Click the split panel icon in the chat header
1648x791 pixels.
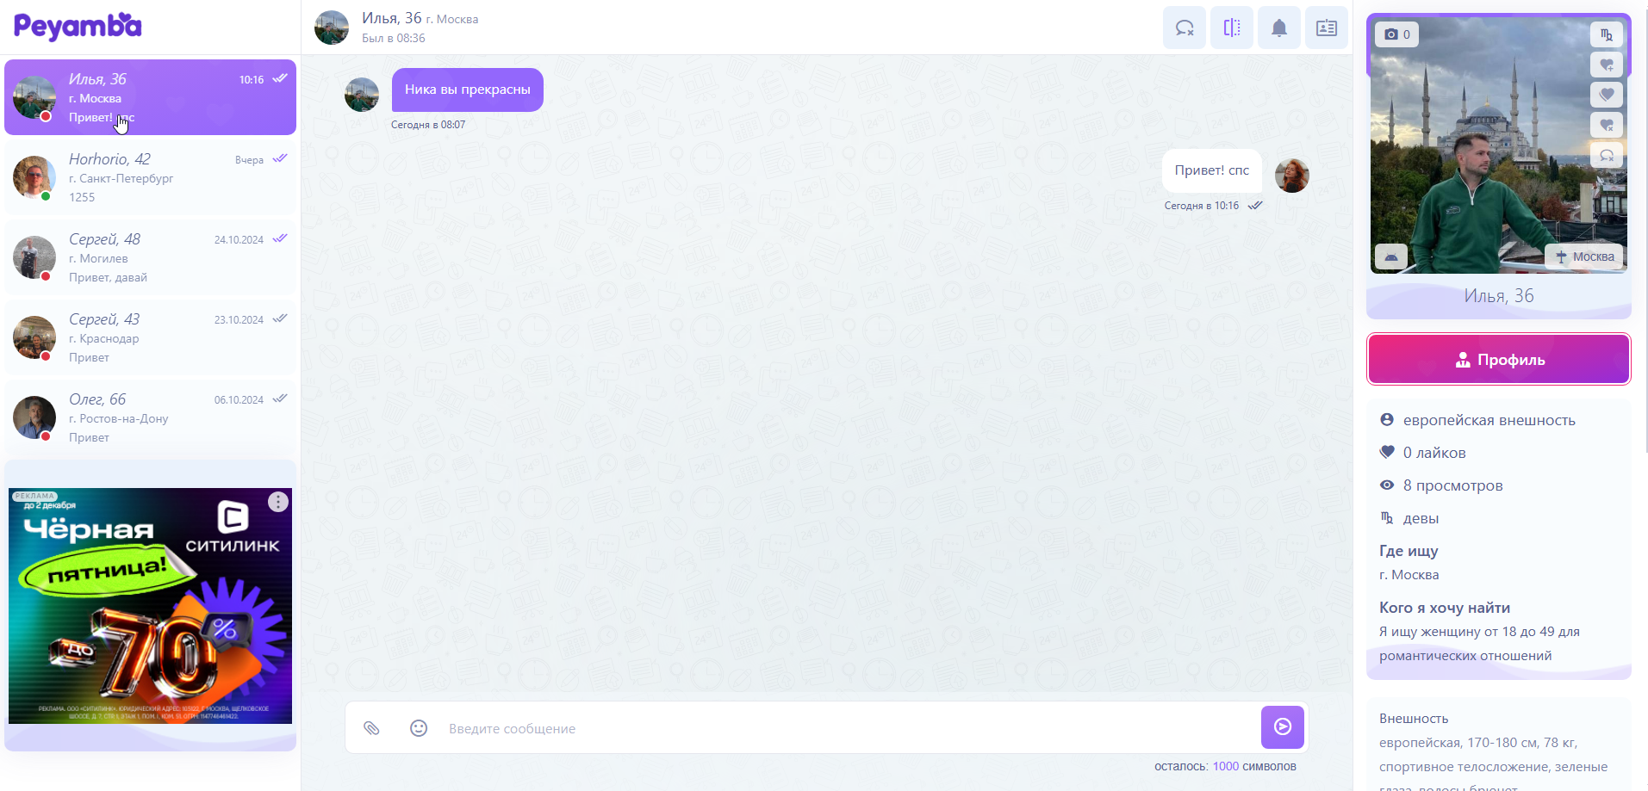(x=1232, y=28)
